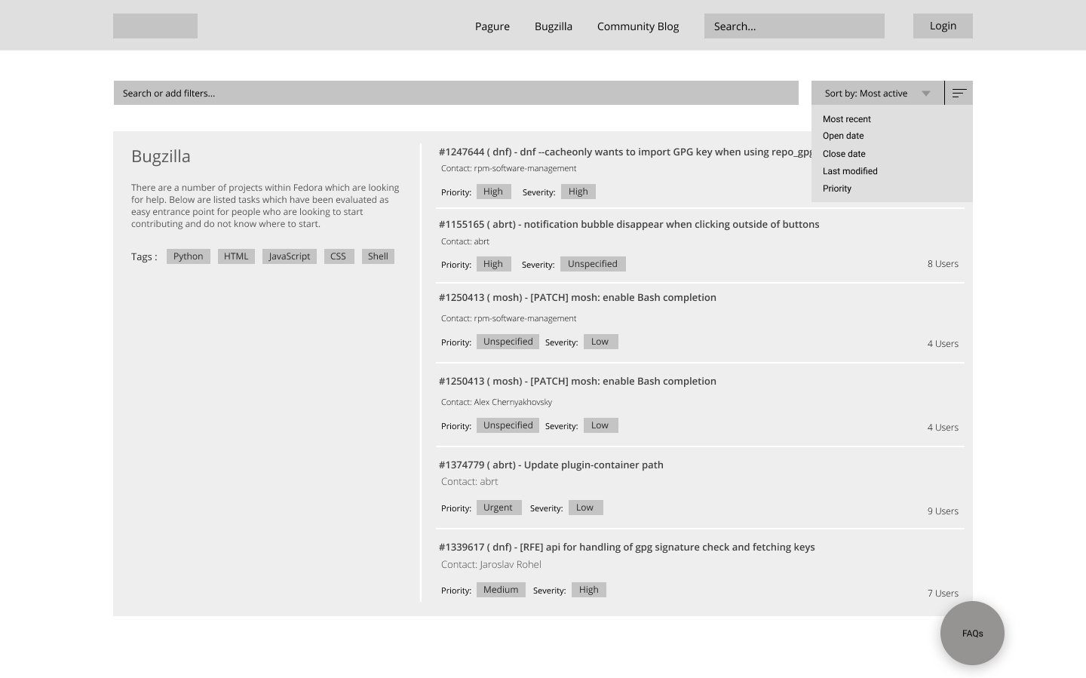
Task: Open the Community Blog navigation link
Action: [638, 26]
